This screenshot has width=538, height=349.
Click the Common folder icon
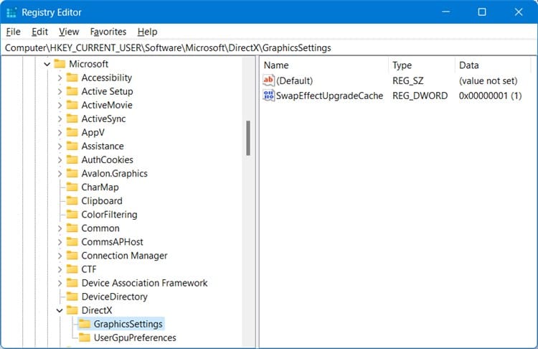coord(72,228)
